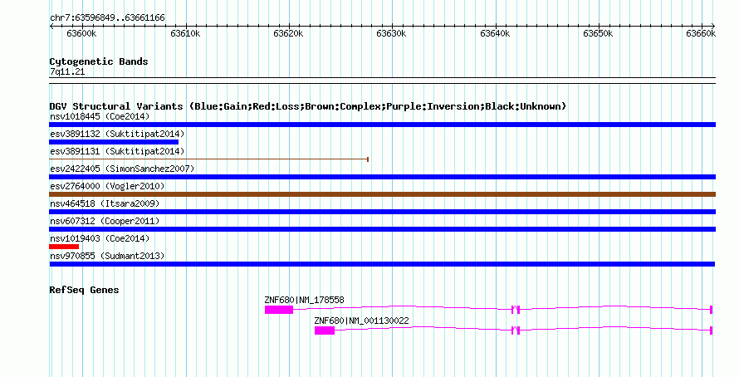Click the 63660k ruler tick label
This screenshot has width=739, height=377.
click(701, 33)
